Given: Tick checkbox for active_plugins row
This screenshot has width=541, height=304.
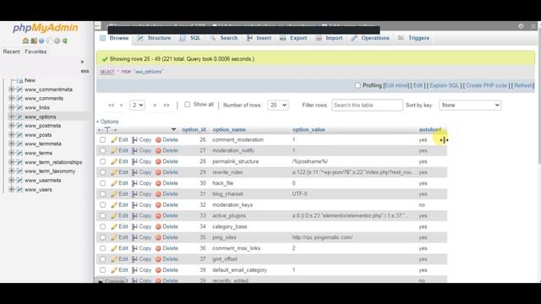Looking at the screenshot, I should click(103, 216).
